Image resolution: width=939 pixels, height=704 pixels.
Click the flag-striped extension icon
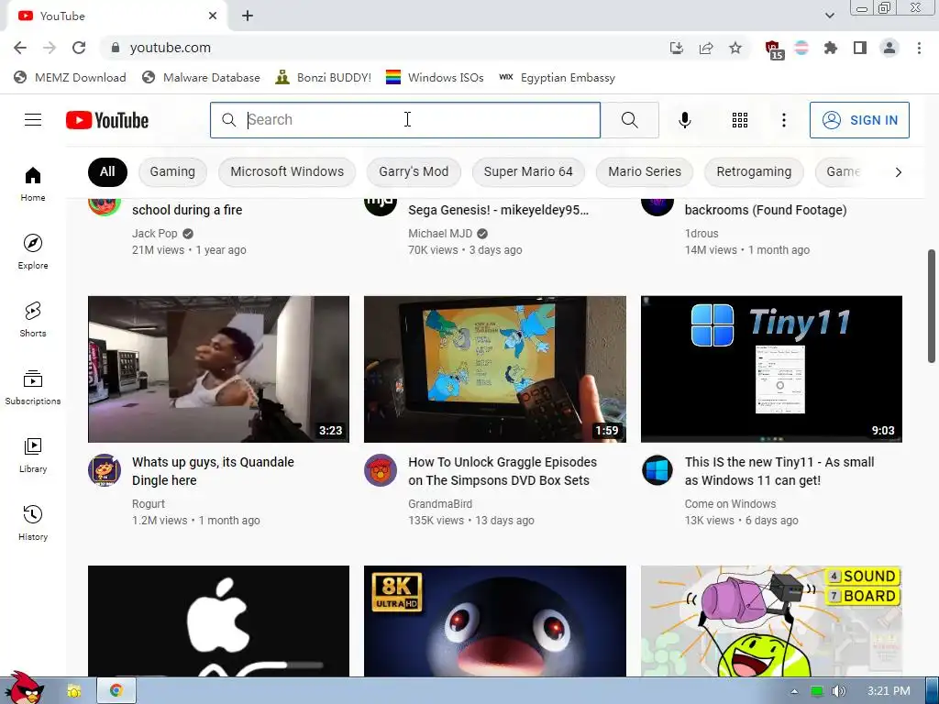pos(801,48)
